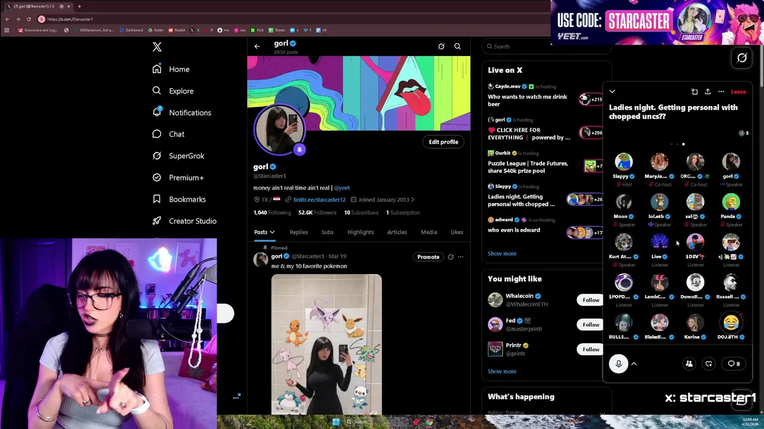Follow Printr
This screenshot has height=429, width=764.
tap(591, 350)
